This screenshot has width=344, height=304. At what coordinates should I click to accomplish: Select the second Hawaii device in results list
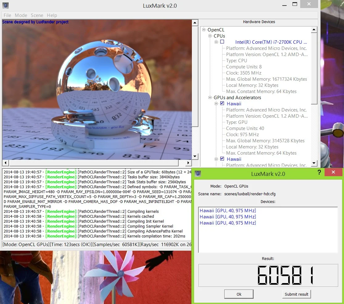[228, 217]
